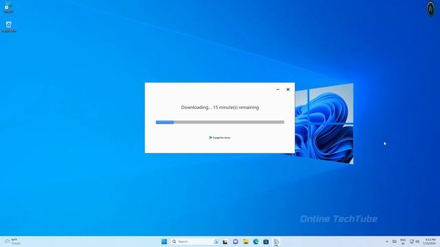Screen dimensions: 440x247
Task: Minimize the Google Play Games installer window
Action: (278, 89)
